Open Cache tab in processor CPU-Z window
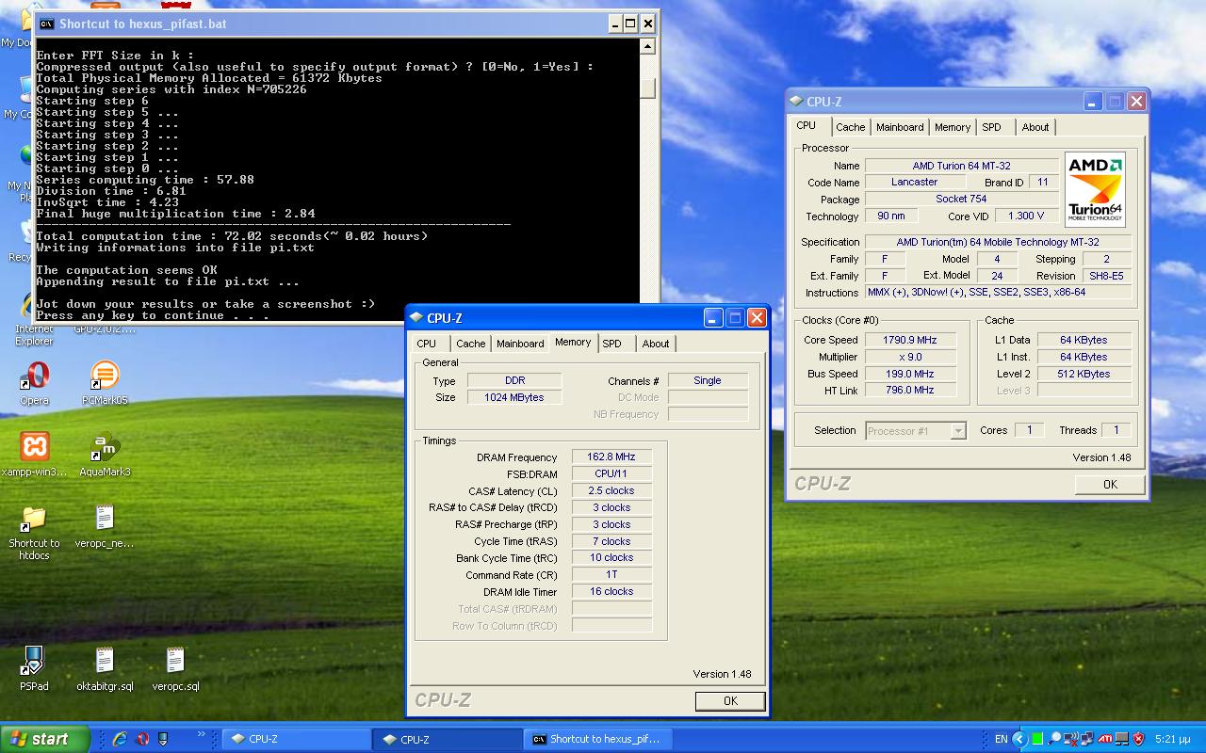 851,127
